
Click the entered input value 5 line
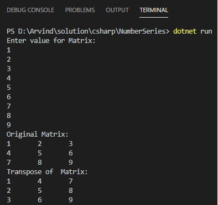(9, 88)
